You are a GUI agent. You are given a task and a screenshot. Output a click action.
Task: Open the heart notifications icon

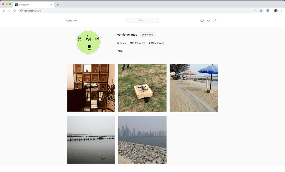click(x=208, y=20)
